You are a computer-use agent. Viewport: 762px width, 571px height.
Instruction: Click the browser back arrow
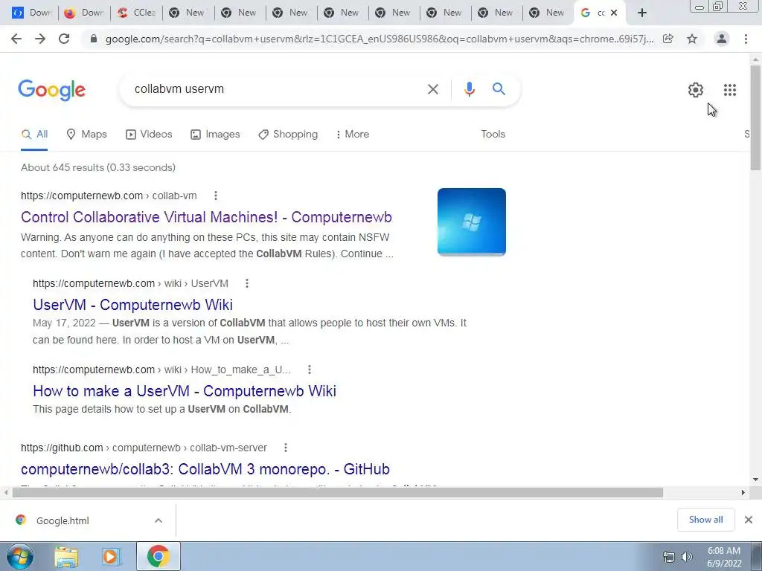coord(16,39)
